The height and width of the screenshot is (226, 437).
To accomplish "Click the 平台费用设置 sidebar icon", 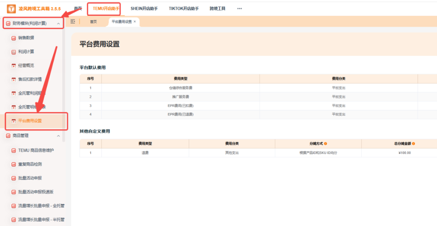I will click(13, 121).
